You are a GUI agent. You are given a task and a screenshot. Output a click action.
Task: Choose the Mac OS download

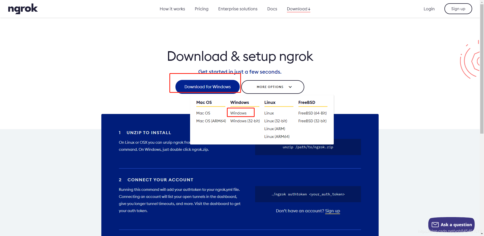(x=203, y=113)
